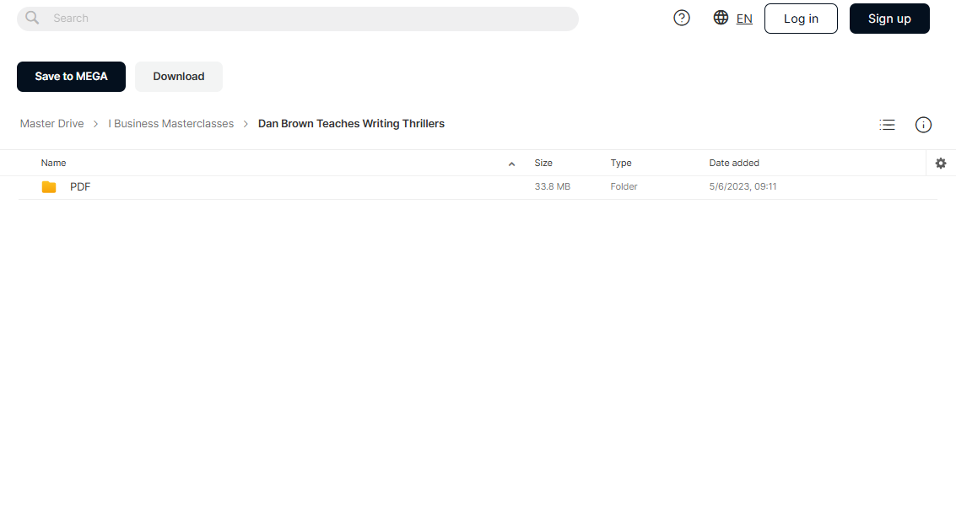
Task: Click the globe language icon
Action: pyautogui.click(x=721, y=18)
